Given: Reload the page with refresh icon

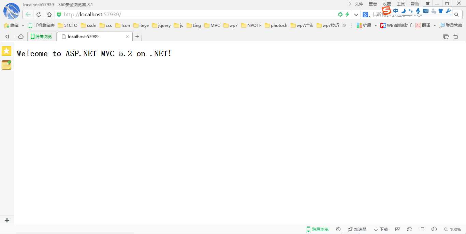Looking at the screenshot, I should [x=39, y=14].
